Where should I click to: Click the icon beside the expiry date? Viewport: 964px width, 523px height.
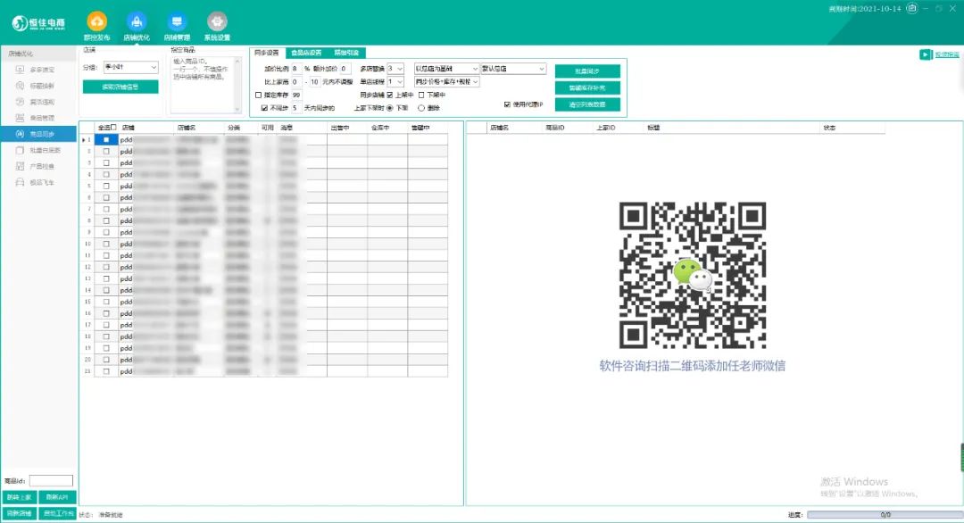911,9
